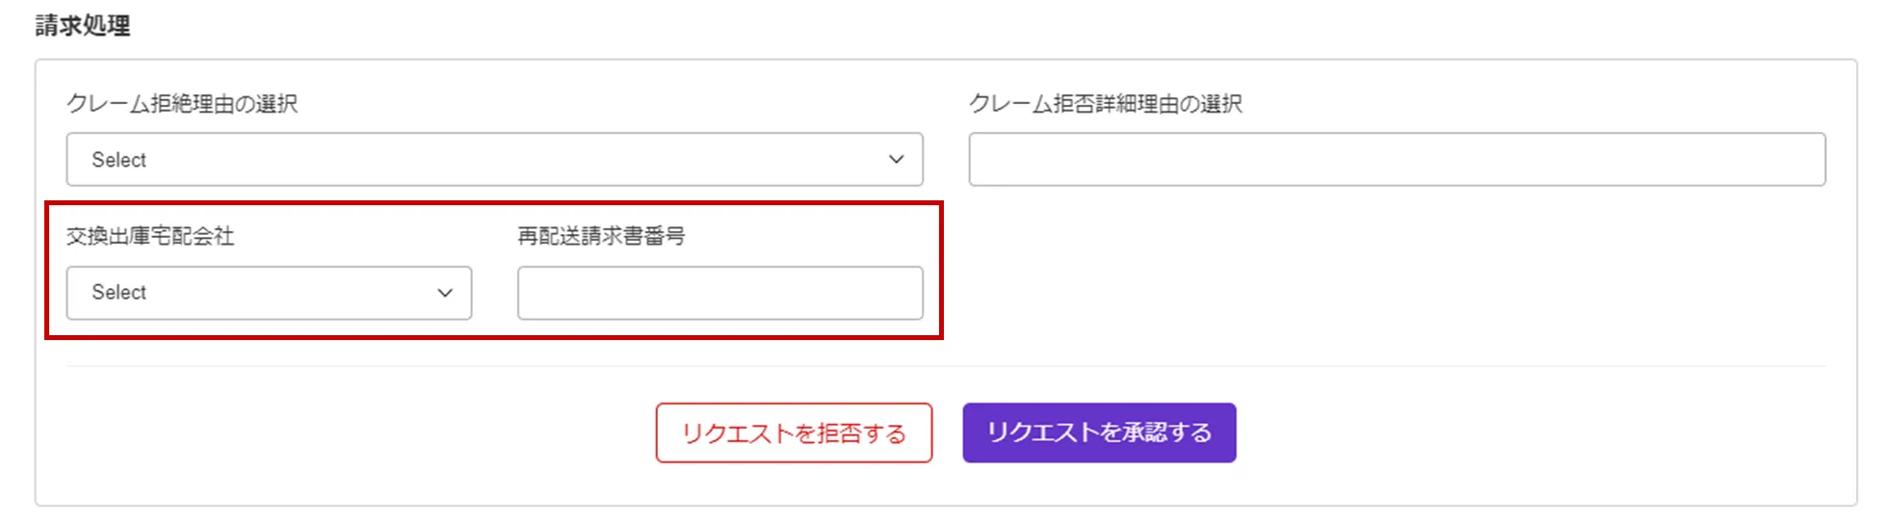The image size is (1882, 523).
Task: Click the chevron arrow of クレーム拒絶理由 select
Action: (x=896, y=159)
